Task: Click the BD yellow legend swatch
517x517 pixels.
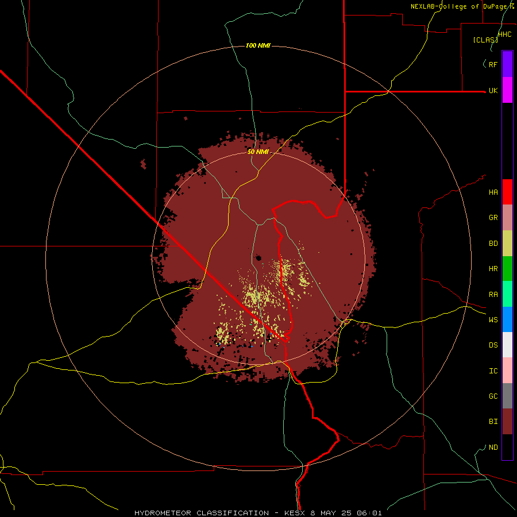Action: pos(507,244)
